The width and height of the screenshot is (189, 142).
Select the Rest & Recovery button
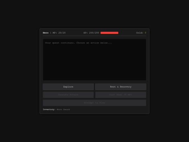click(121, 87)
